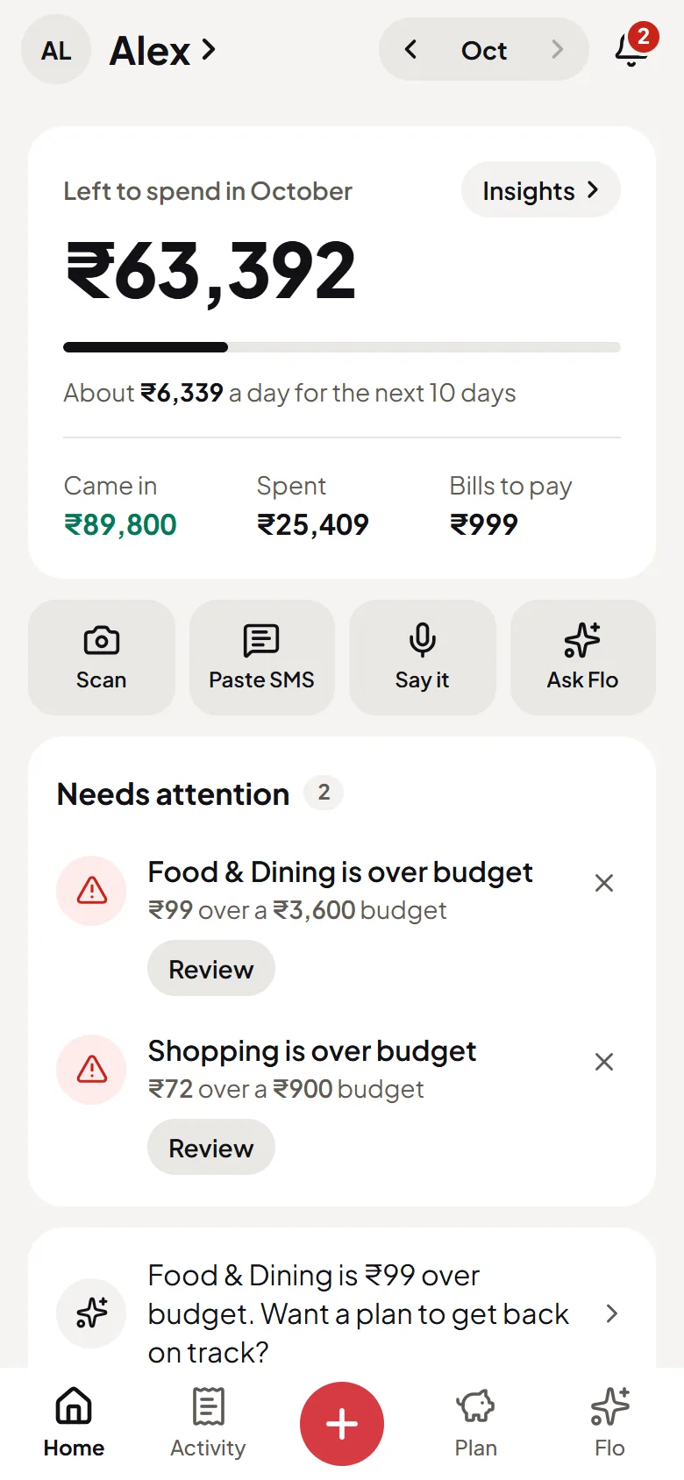This screenshot has width=684, height=1480.
Task: Open the Insights chevron button
Action: click(541, 190)
